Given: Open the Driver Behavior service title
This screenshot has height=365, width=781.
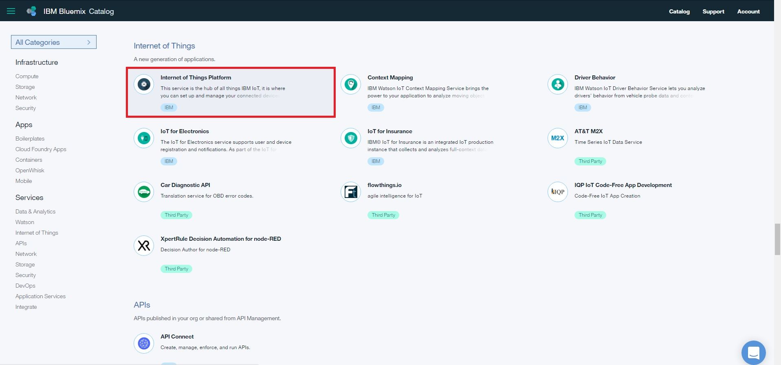Looking at the screenshot, I should 595,77.
